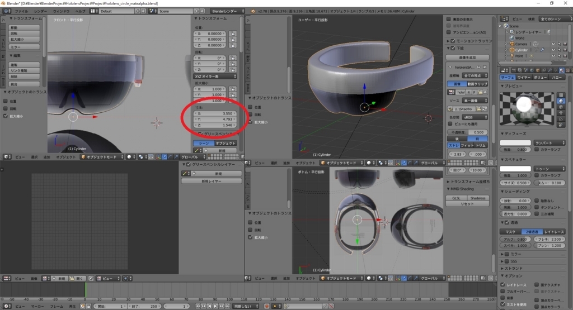Select hair strands preview shape icon

561,120
